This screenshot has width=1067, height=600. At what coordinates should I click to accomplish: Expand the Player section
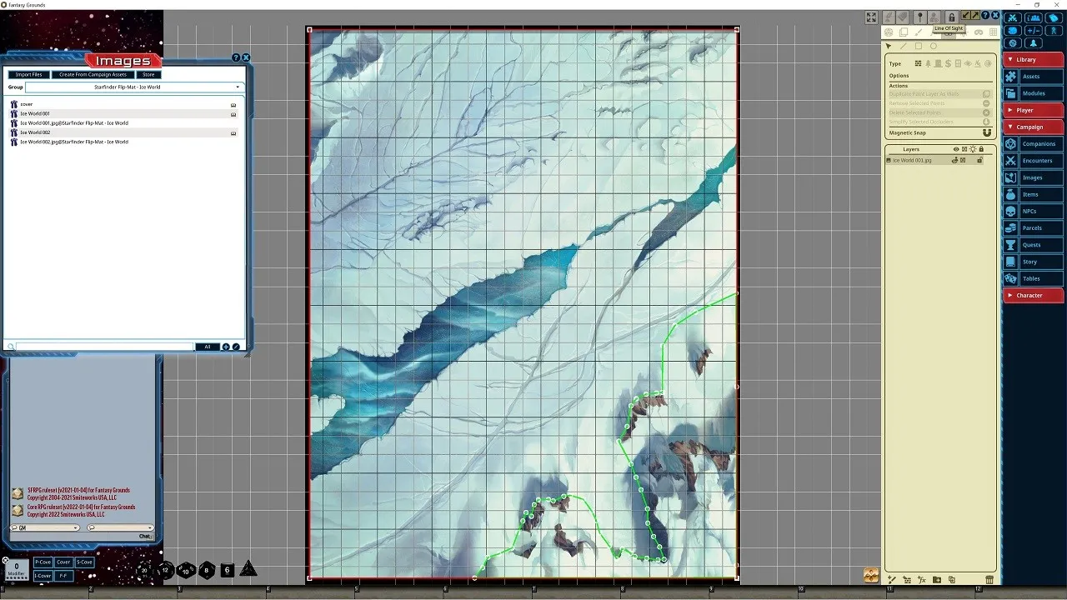[1033, 110]
